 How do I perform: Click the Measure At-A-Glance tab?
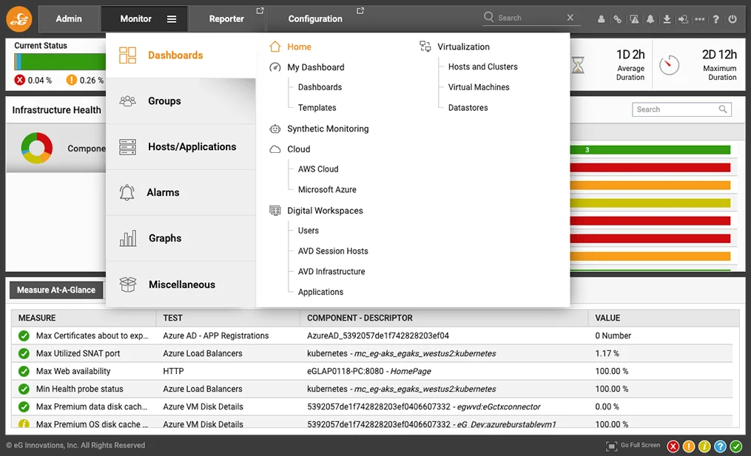click(56, 290)
